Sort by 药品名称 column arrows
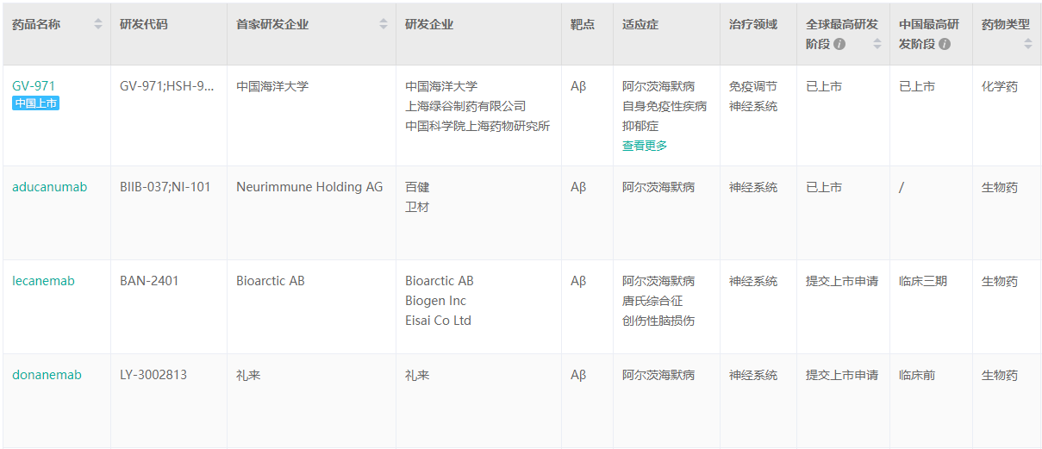This screenshot has height=449, width=1042. coord(98,24)
